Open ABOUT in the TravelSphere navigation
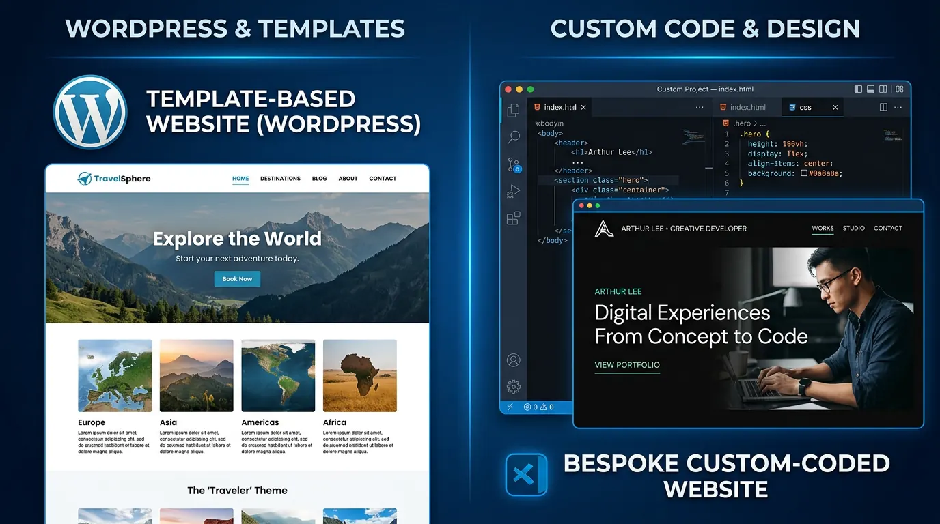 pos(348,179)
